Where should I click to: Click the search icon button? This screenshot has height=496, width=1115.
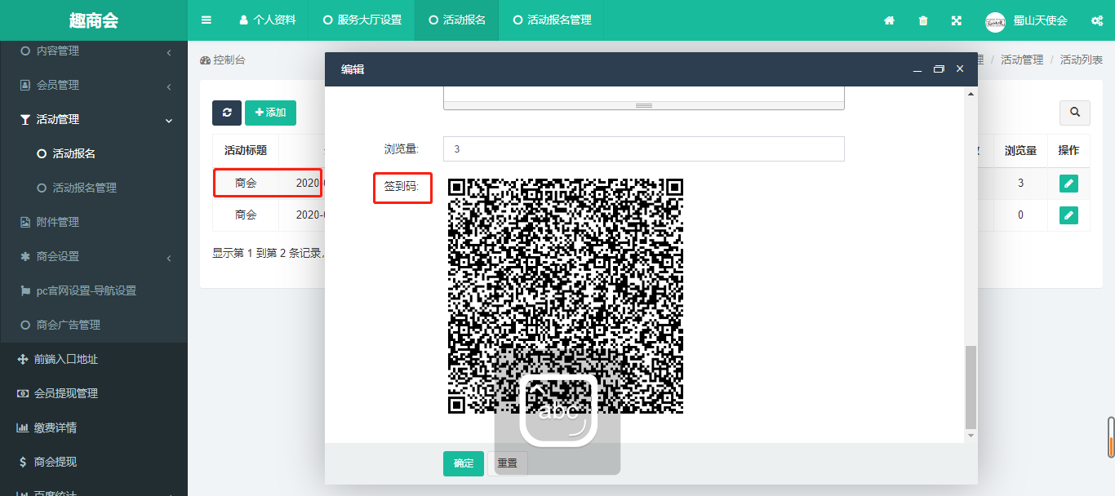(1074, 113)
